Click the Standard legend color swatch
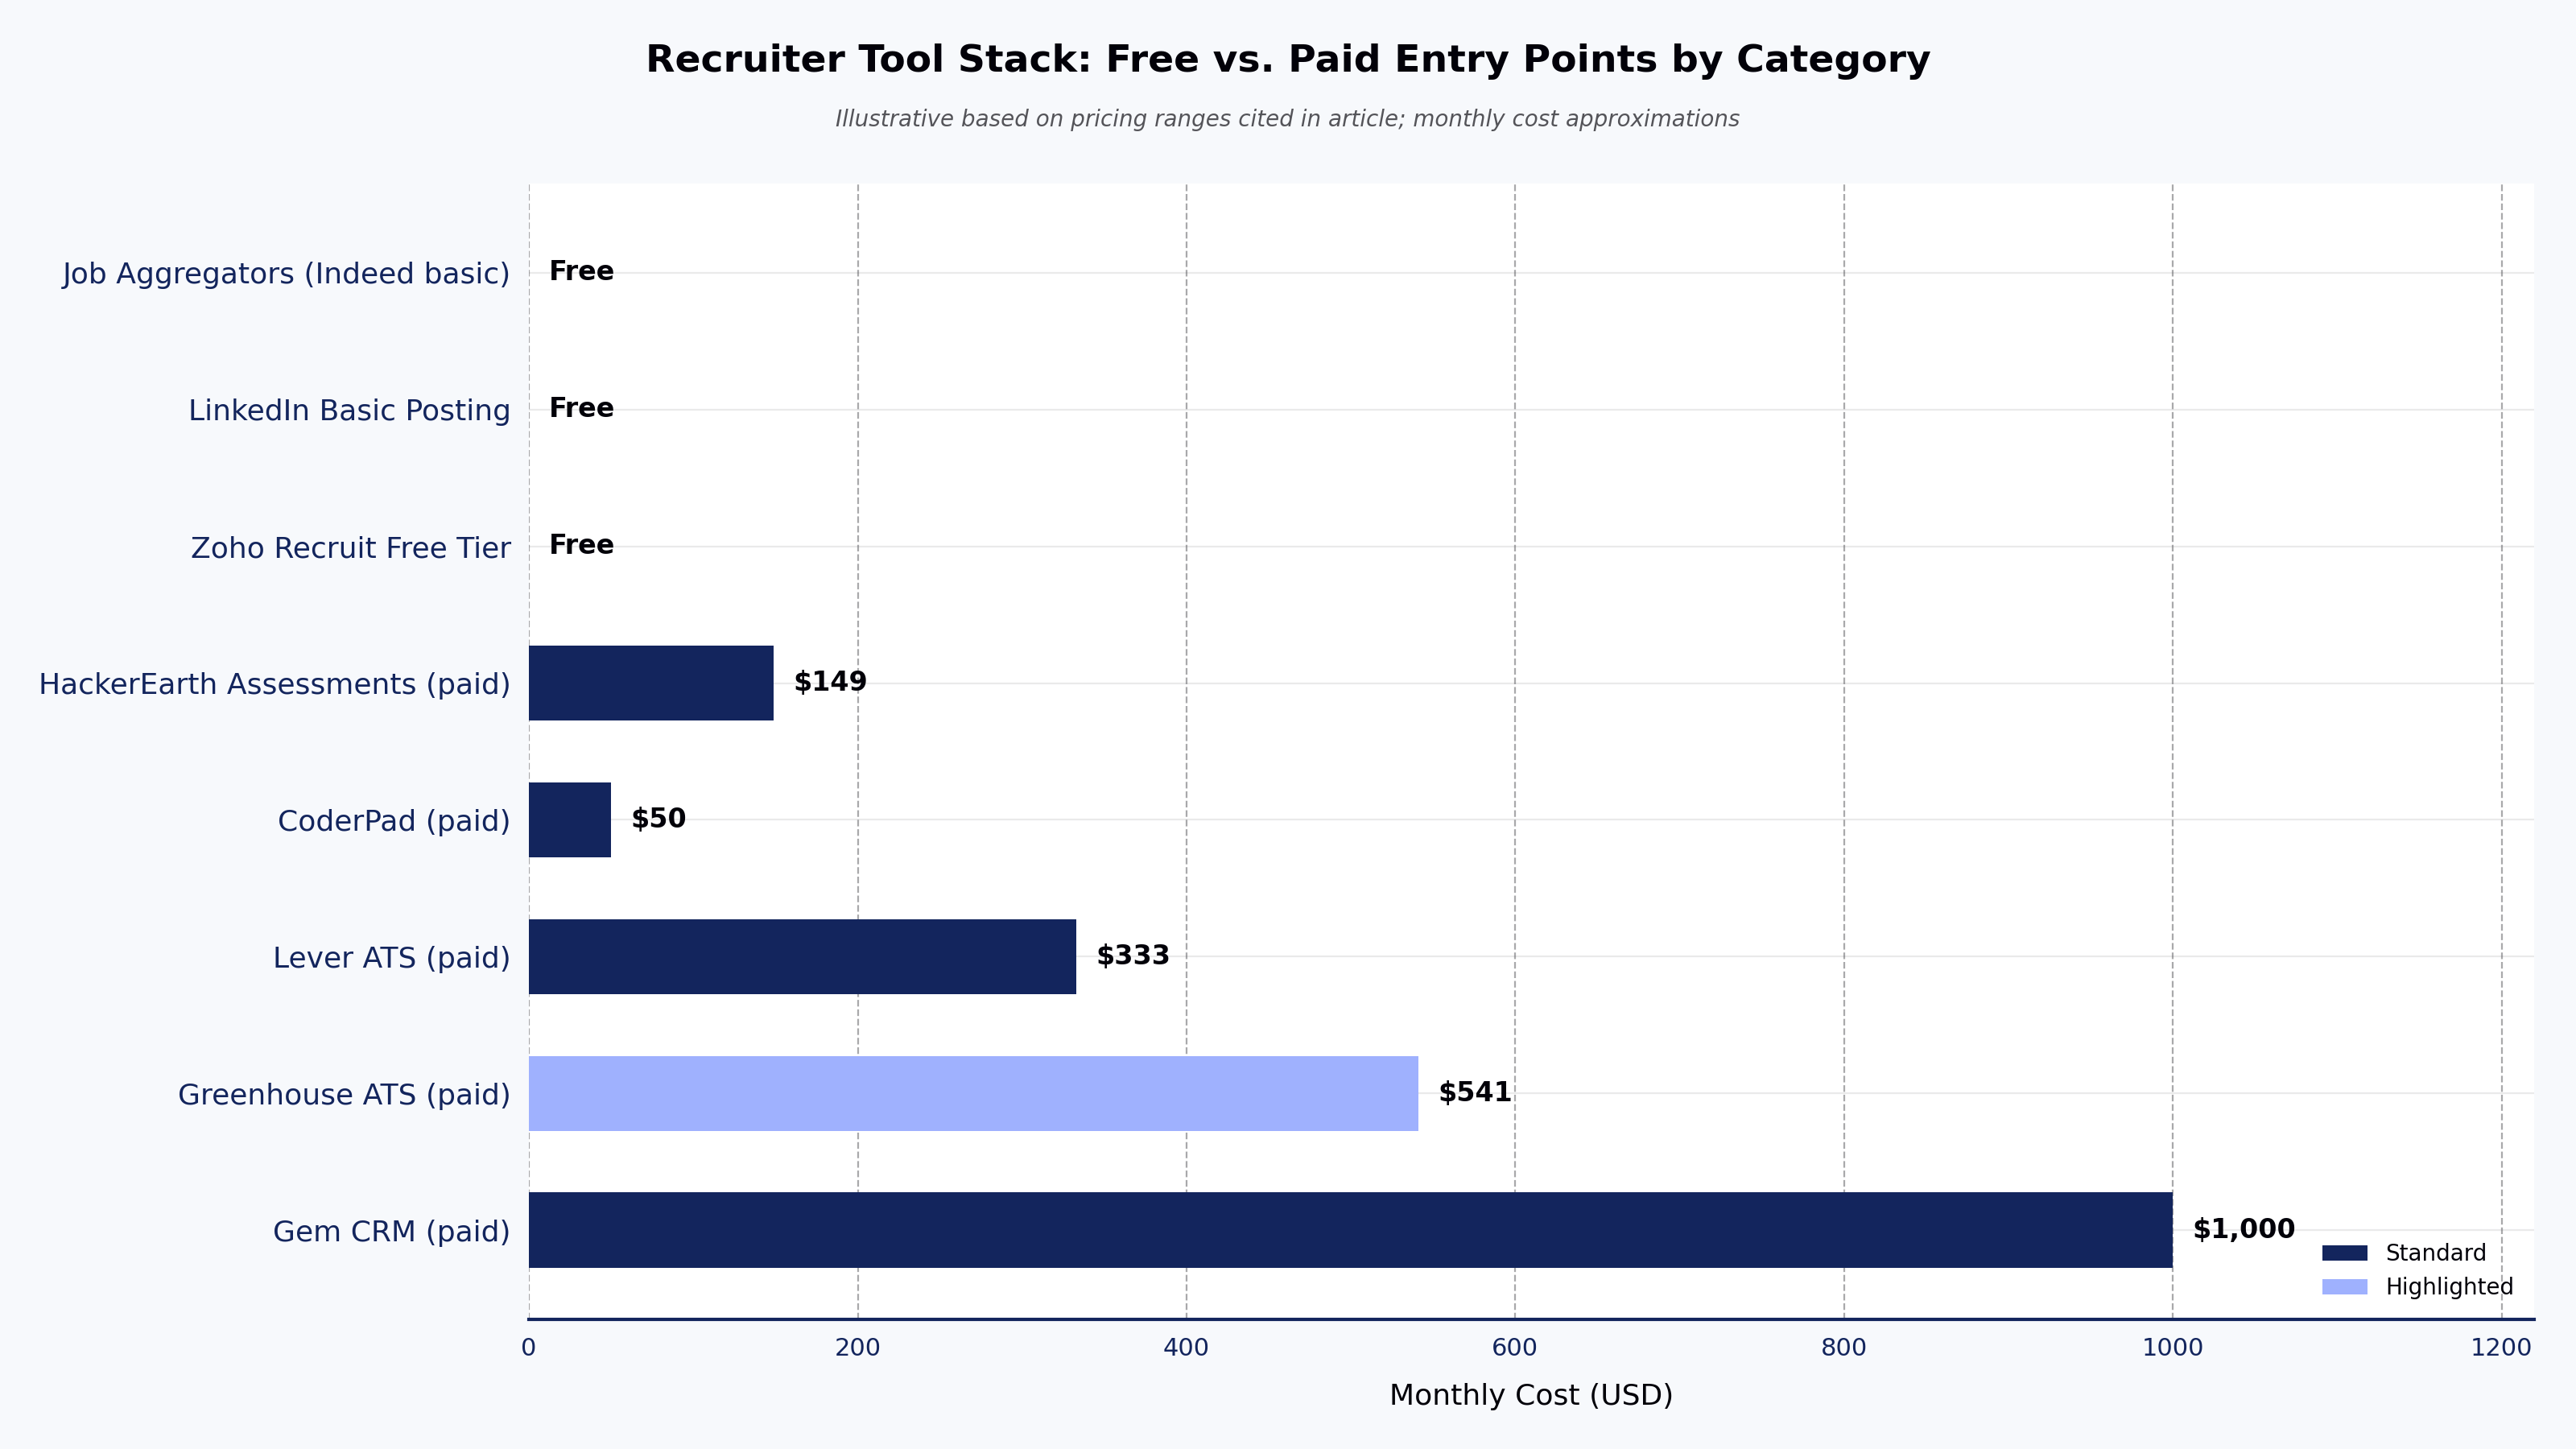This screenshot has width=2576, height=1449. point(2345,1253)
